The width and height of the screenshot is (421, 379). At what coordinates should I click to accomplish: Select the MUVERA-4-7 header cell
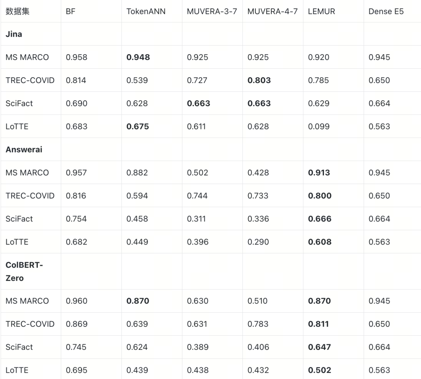click(272, 11)
